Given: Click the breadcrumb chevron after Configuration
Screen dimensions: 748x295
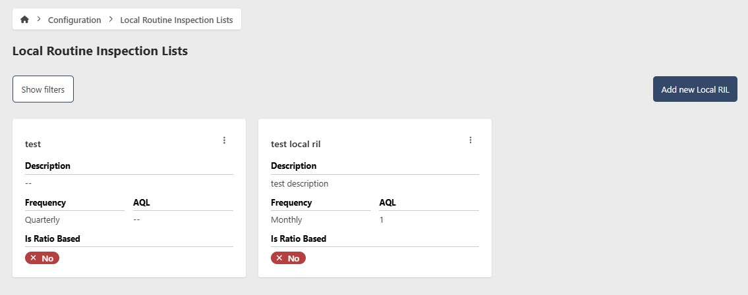Looking at the screenshot, I should (111, 20).
